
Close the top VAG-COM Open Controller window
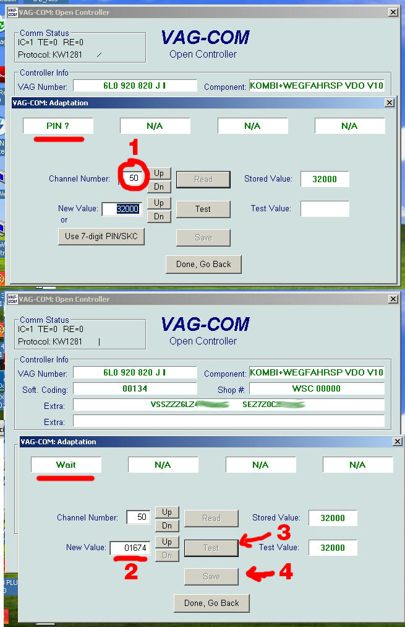pos(393,12)
